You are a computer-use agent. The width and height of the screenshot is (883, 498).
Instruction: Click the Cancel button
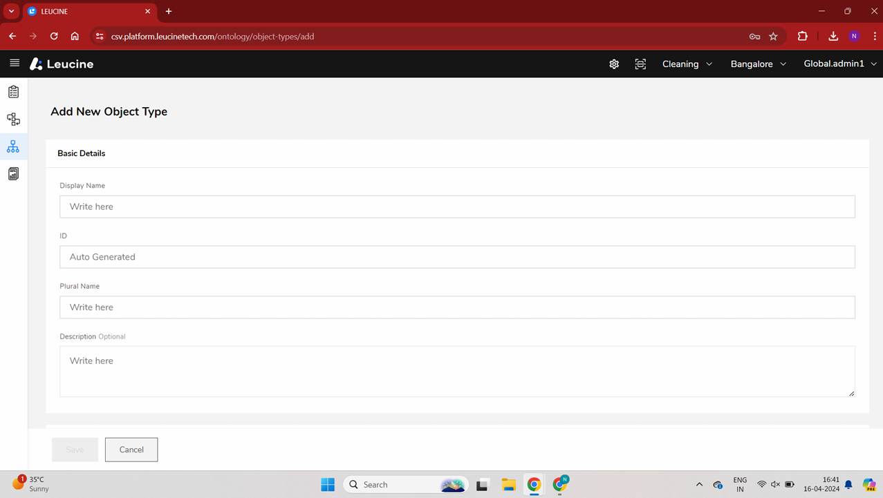(131, 450)
